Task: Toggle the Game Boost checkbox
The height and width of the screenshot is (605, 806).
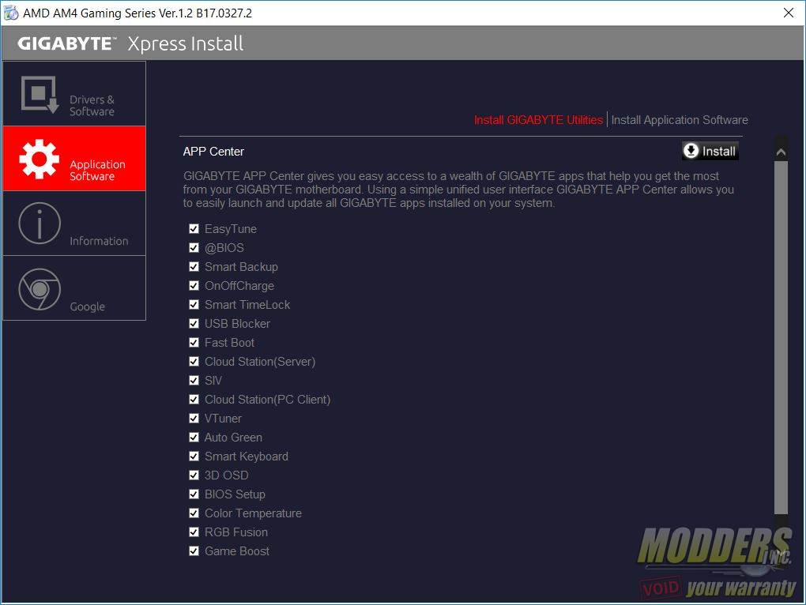Action: pos(194,551)
